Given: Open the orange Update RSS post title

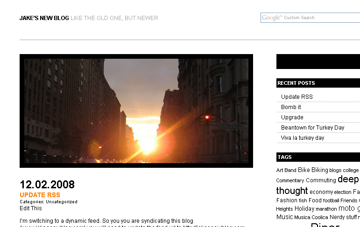Looking at the screenshot, I should point(40,195).
